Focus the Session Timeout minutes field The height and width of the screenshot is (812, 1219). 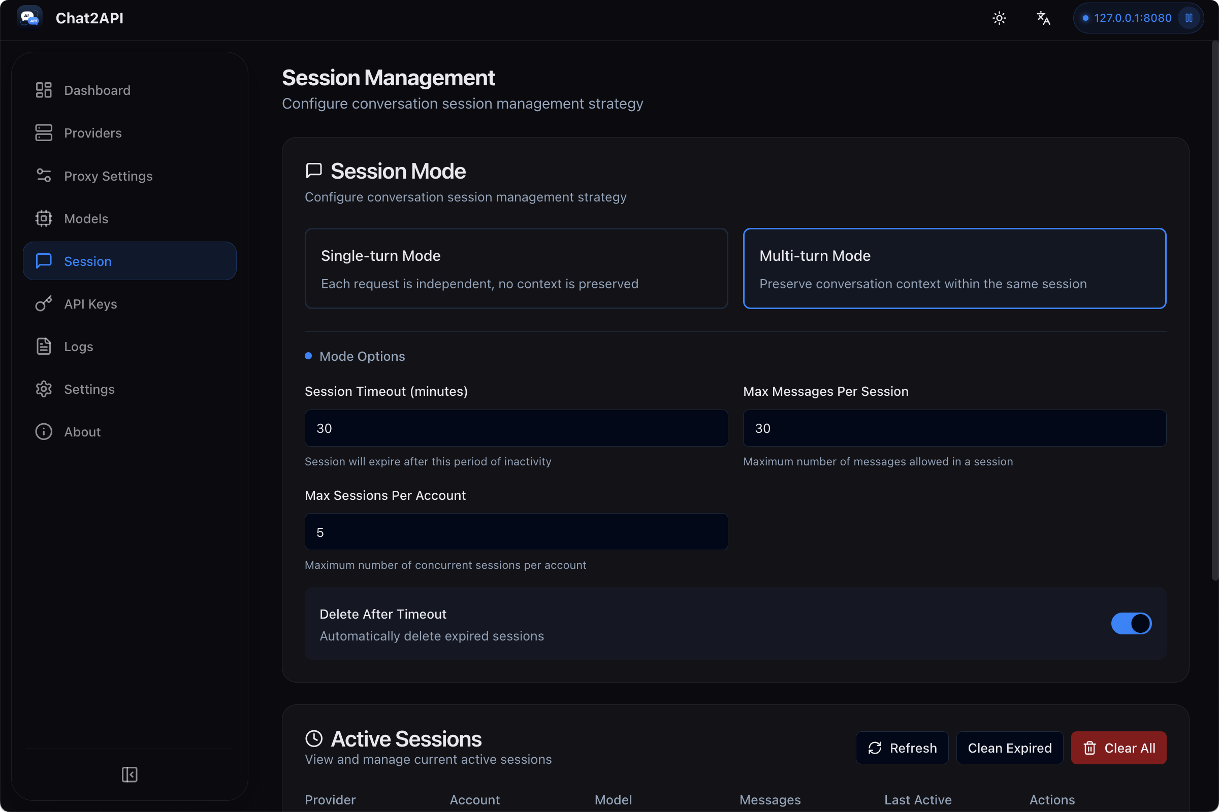click(x=516, y=428)
